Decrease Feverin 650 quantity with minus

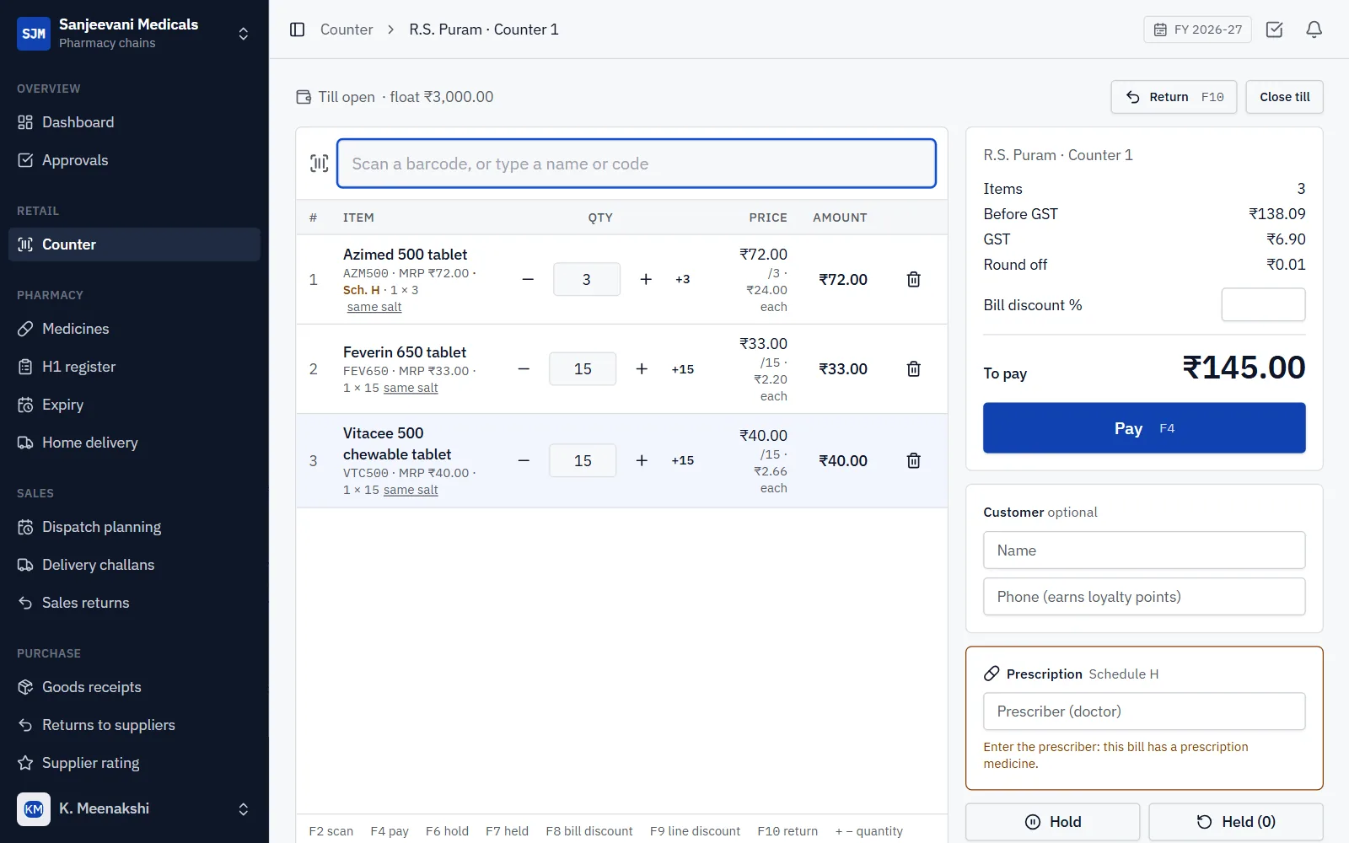click(524, 368)
